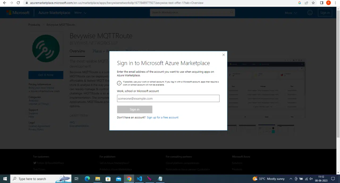Open the Products breadcrumb link

click(34, 25)
